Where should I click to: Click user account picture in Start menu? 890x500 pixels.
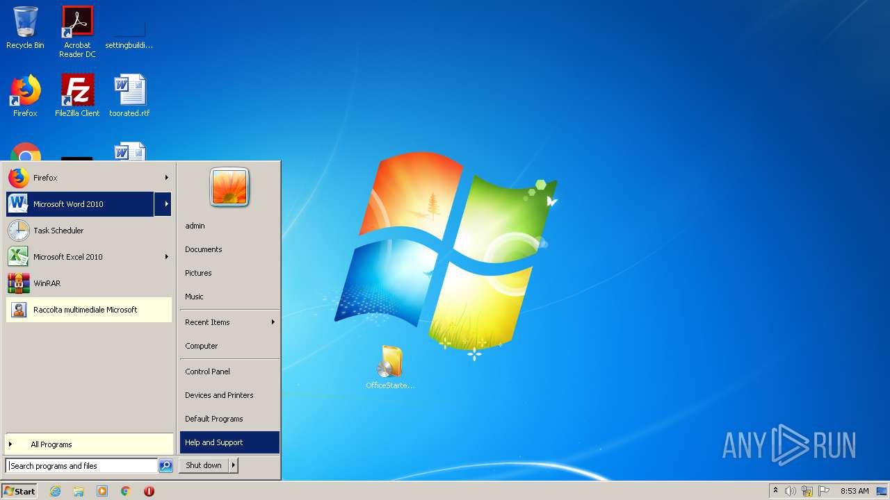(229, 187)
